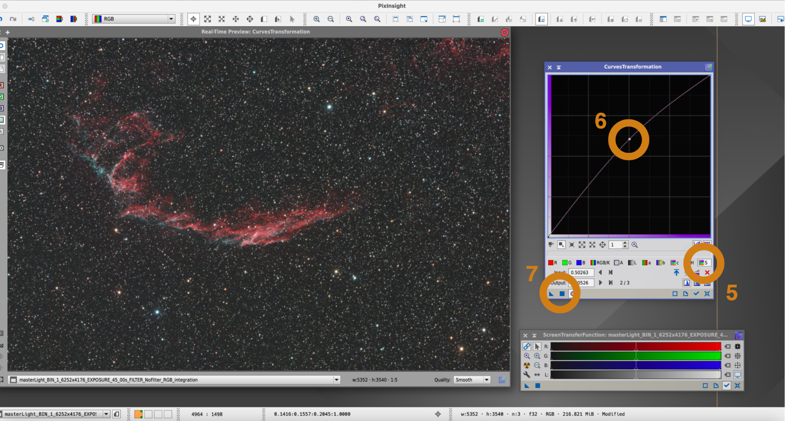Open the masterLight image dropdown in the status bar
Viewport: 785px width, 421px height.
click(x=106, y=414)
